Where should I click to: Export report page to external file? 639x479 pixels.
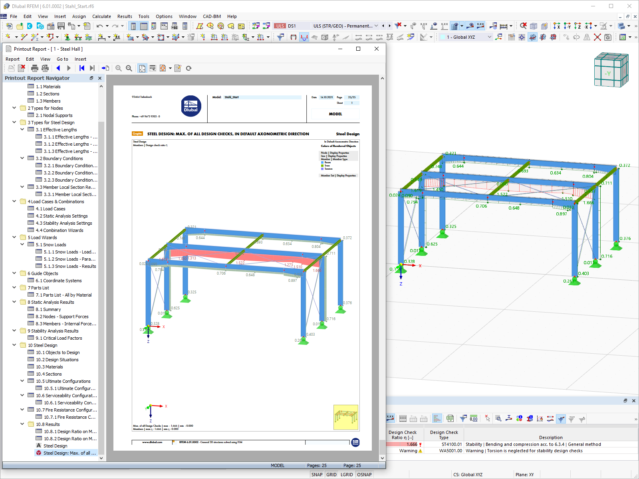(x=105, y=68)
